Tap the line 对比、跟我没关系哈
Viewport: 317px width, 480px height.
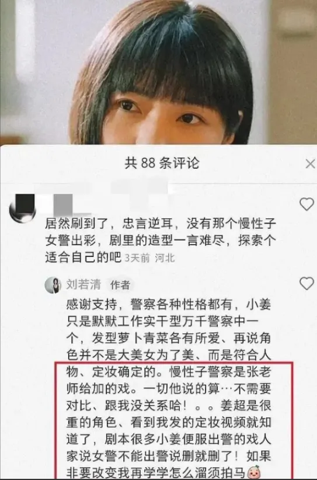click(x=127, y=406)
